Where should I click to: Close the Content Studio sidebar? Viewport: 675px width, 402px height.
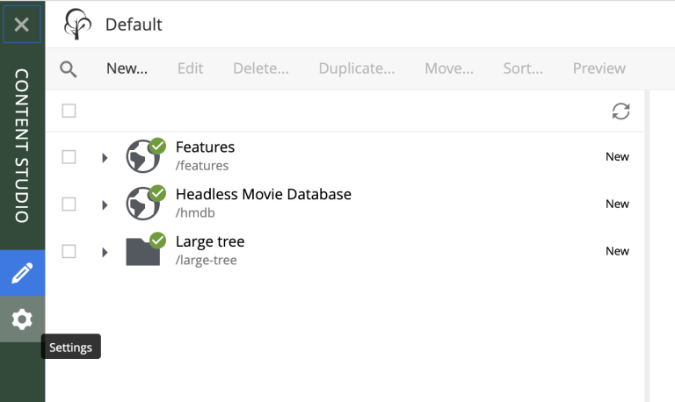coord(22,25)
